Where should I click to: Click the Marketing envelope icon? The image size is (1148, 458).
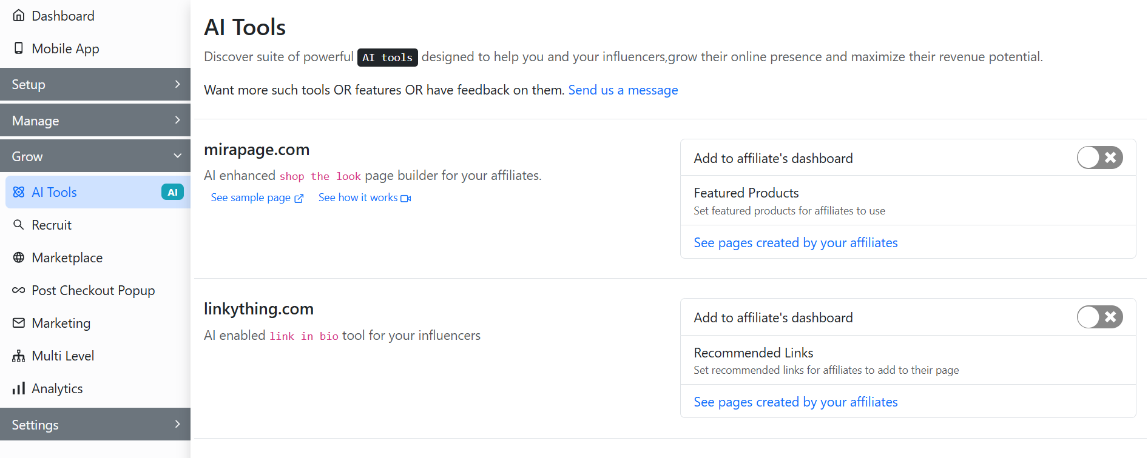click(19, 323)
